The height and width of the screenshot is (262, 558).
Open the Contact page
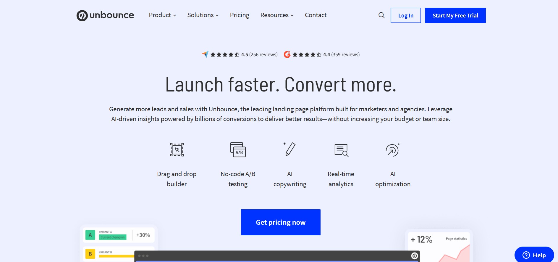point(316,15)
